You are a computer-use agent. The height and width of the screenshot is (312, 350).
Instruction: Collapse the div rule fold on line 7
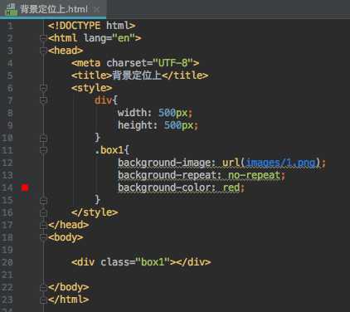coord(43,100)
